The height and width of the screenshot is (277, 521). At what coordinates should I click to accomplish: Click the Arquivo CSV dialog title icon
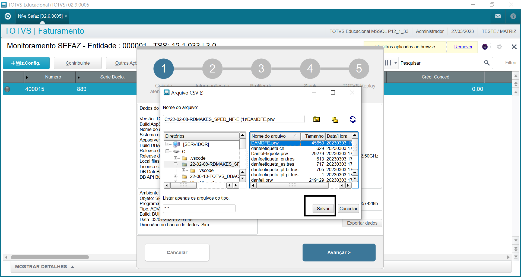(167, 93)
